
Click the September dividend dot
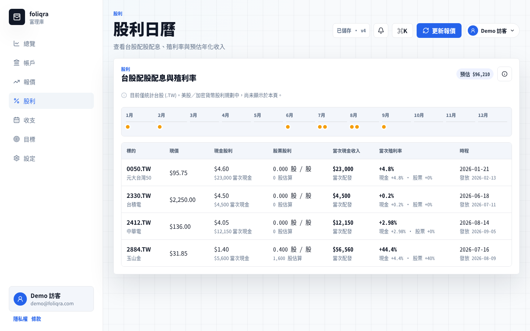coord(384,127)
